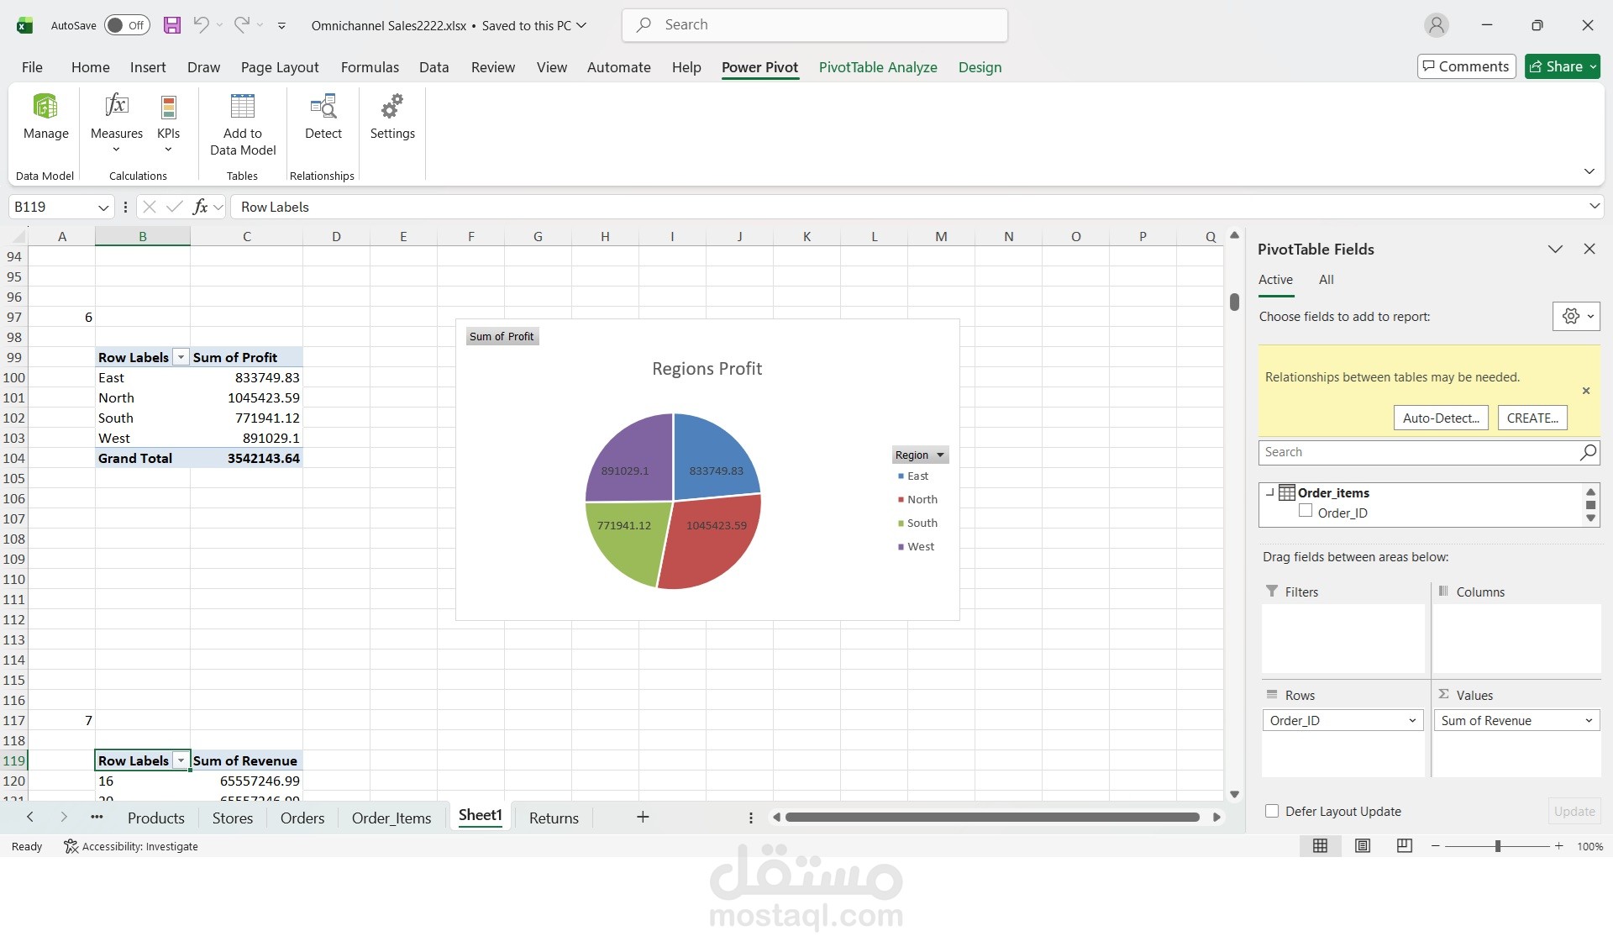This screenshot has width=1613, height=952.
Task: Open the PivotTable Analyze tab
Action: pos(878,67)
